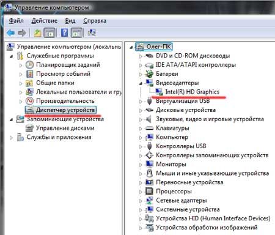Expand the Батареи category arrow

pyautogui.click(x=141, y=75)
